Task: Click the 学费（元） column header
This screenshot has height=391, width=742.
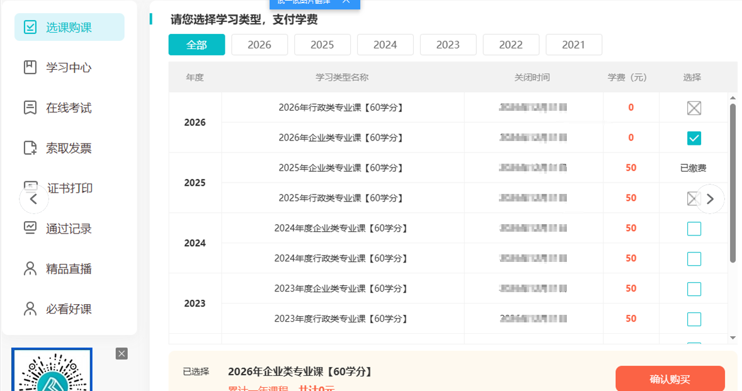Action: pyautogui.click(x=627, y=77)
